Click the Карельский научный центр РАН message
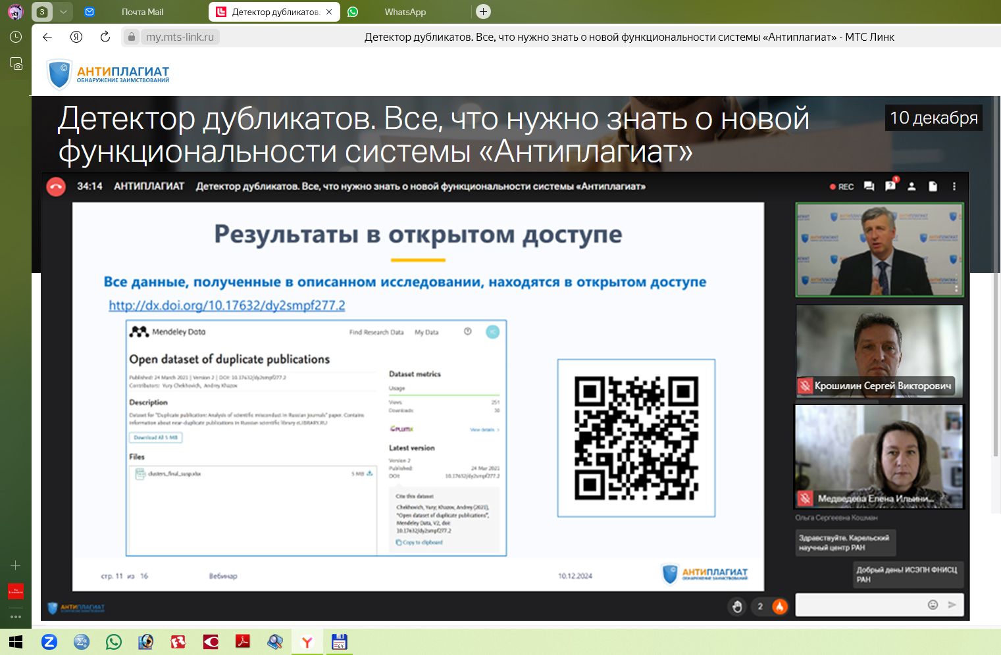This screenshot has width=1001, height=655. pos(844,543)
